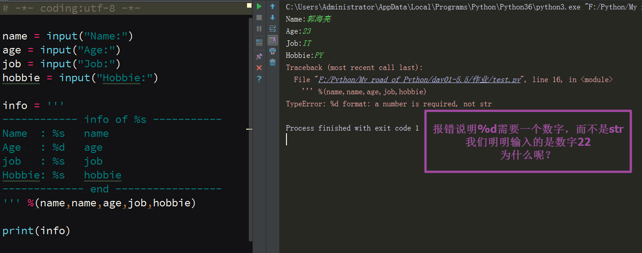Close the run panel with red X

coord(259,68)
